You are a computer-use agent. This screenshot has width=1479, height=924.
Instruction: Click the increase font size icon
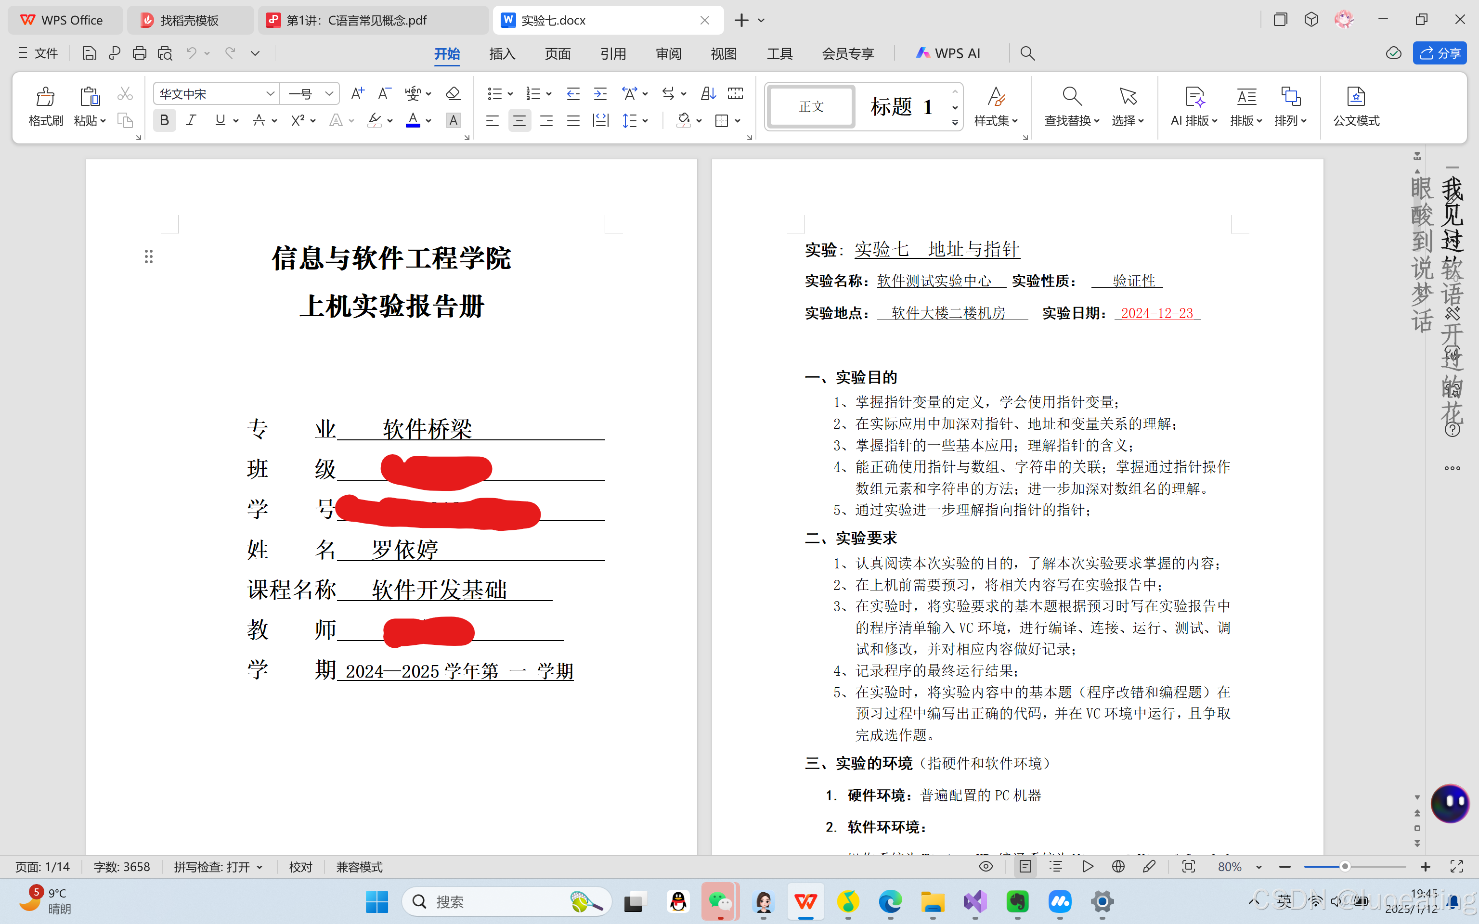coord(358,93)
